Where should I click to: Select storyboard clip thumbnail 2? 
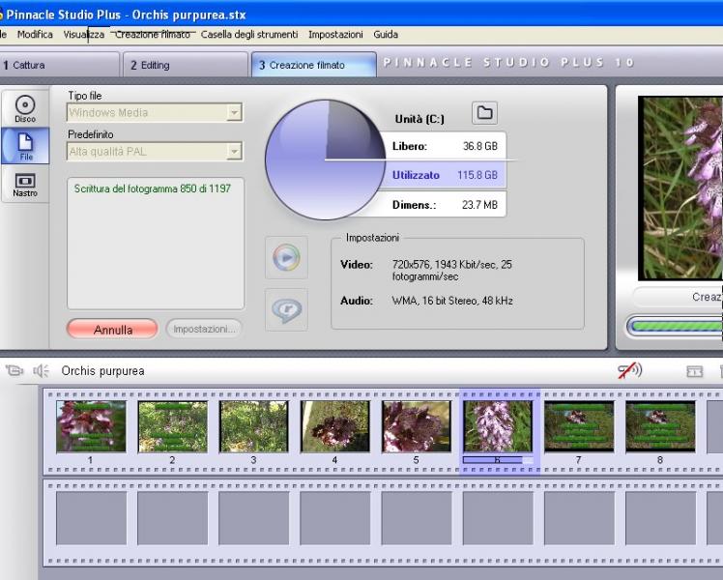click(172, 426)
